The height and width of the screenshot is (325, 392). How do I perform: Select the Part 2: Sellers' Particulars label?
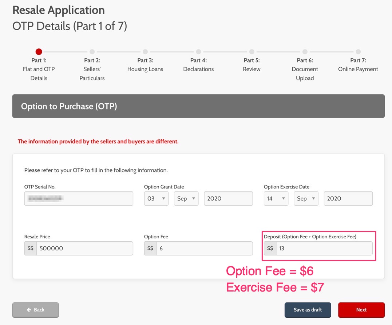click(92, 69)
